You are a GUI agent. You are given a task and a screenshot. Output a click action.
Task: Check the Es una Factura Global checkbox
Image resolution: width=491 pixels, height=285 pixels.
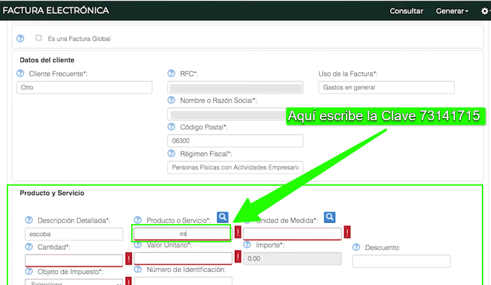tap(39, 38)
